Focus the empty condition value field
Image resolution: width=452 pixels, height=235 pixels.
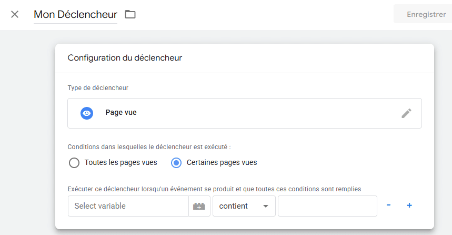click(x=327, y=206)
